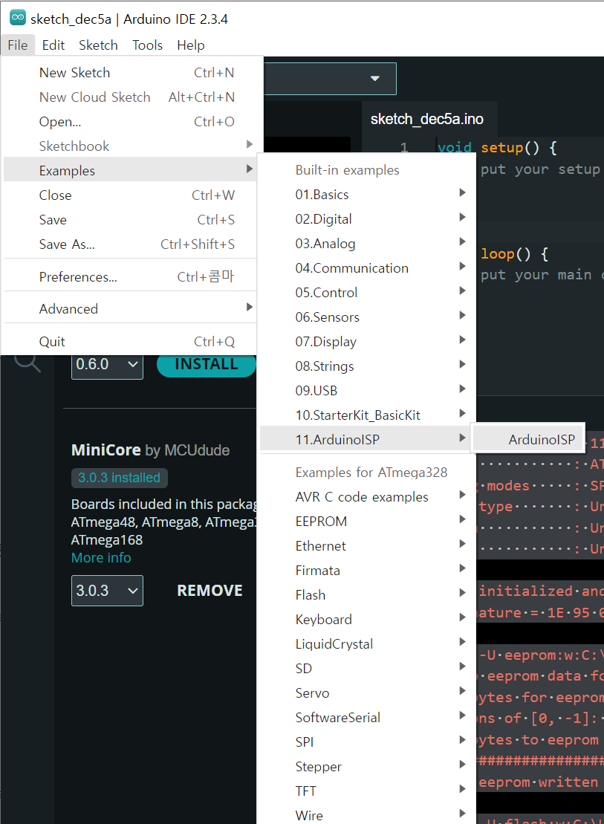The image size is (604, 824).
Task: Open the 3.0.3 version dropdown
Action: coord(107,591)
